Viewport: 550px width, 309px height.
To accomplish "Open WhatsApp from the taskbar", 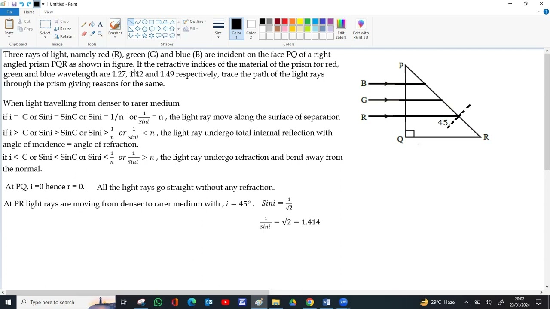I will 158,302.
